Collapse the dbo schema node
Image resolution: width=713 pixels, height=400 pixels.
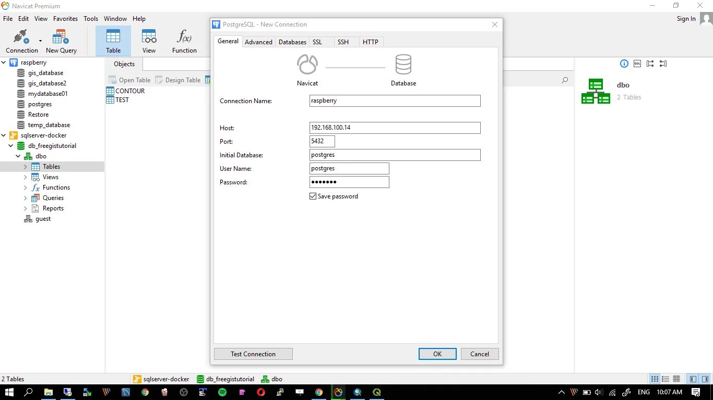point(18,156)
